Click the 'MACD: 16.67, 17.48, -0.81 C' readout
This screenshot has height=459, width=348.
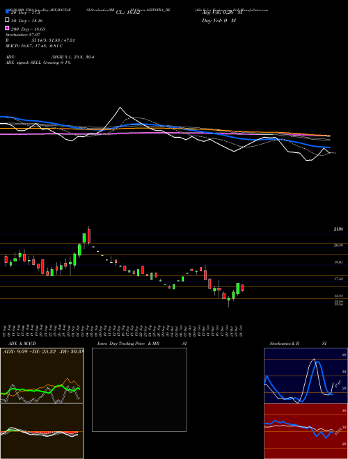point(34,46)
